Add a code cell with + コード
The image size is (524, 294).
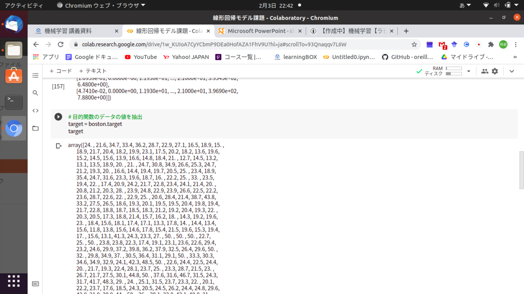tap(60, 71)
